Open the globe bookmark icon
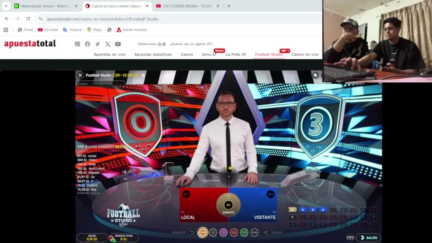This screenshot has width=432, height=243. pos(109,30)
